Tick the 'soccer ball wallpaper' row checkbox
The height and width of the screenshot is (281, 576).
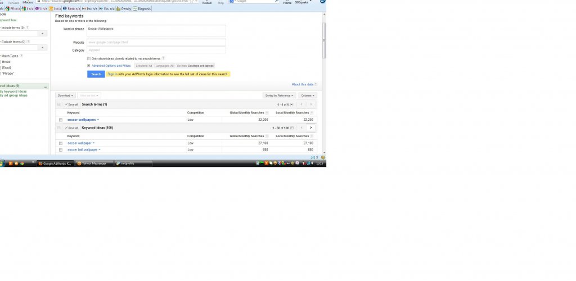61,150
